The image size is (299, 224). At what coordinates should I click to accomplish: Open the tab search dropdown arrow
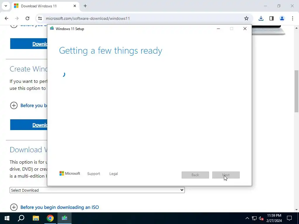tap(6, 6)
